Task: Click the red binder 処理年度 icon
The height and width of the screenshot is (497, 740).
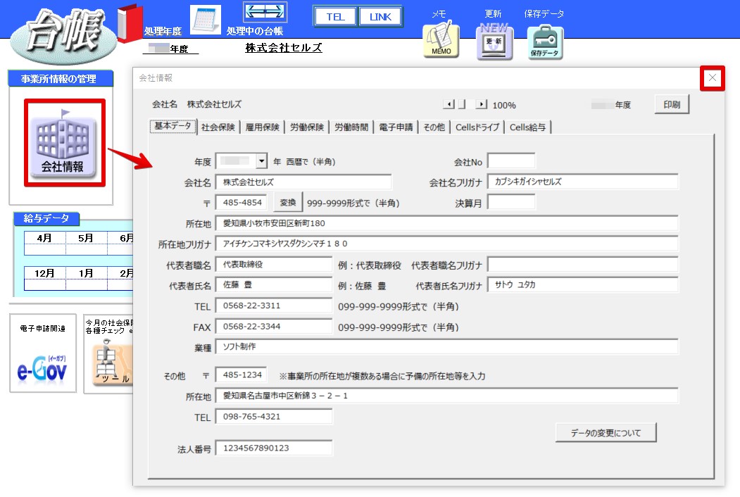Action: pos(130,23)
